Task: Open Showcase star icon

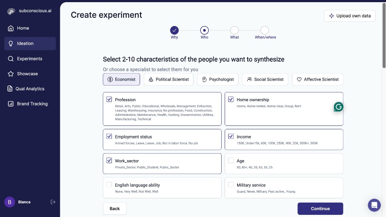Action: click(11, 74)
